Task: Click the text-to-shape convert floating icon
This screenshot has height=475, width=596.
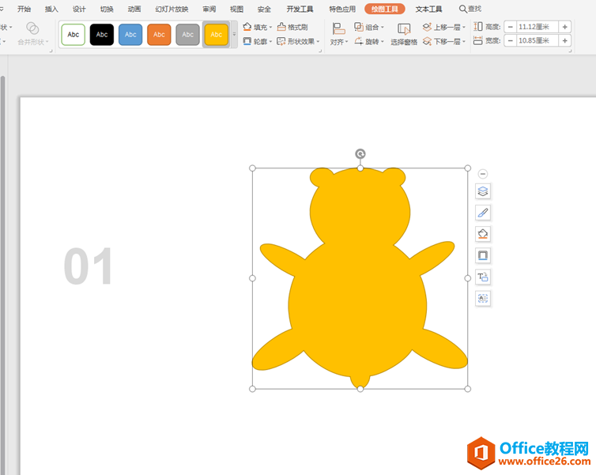Action: [x=483, y=277]
